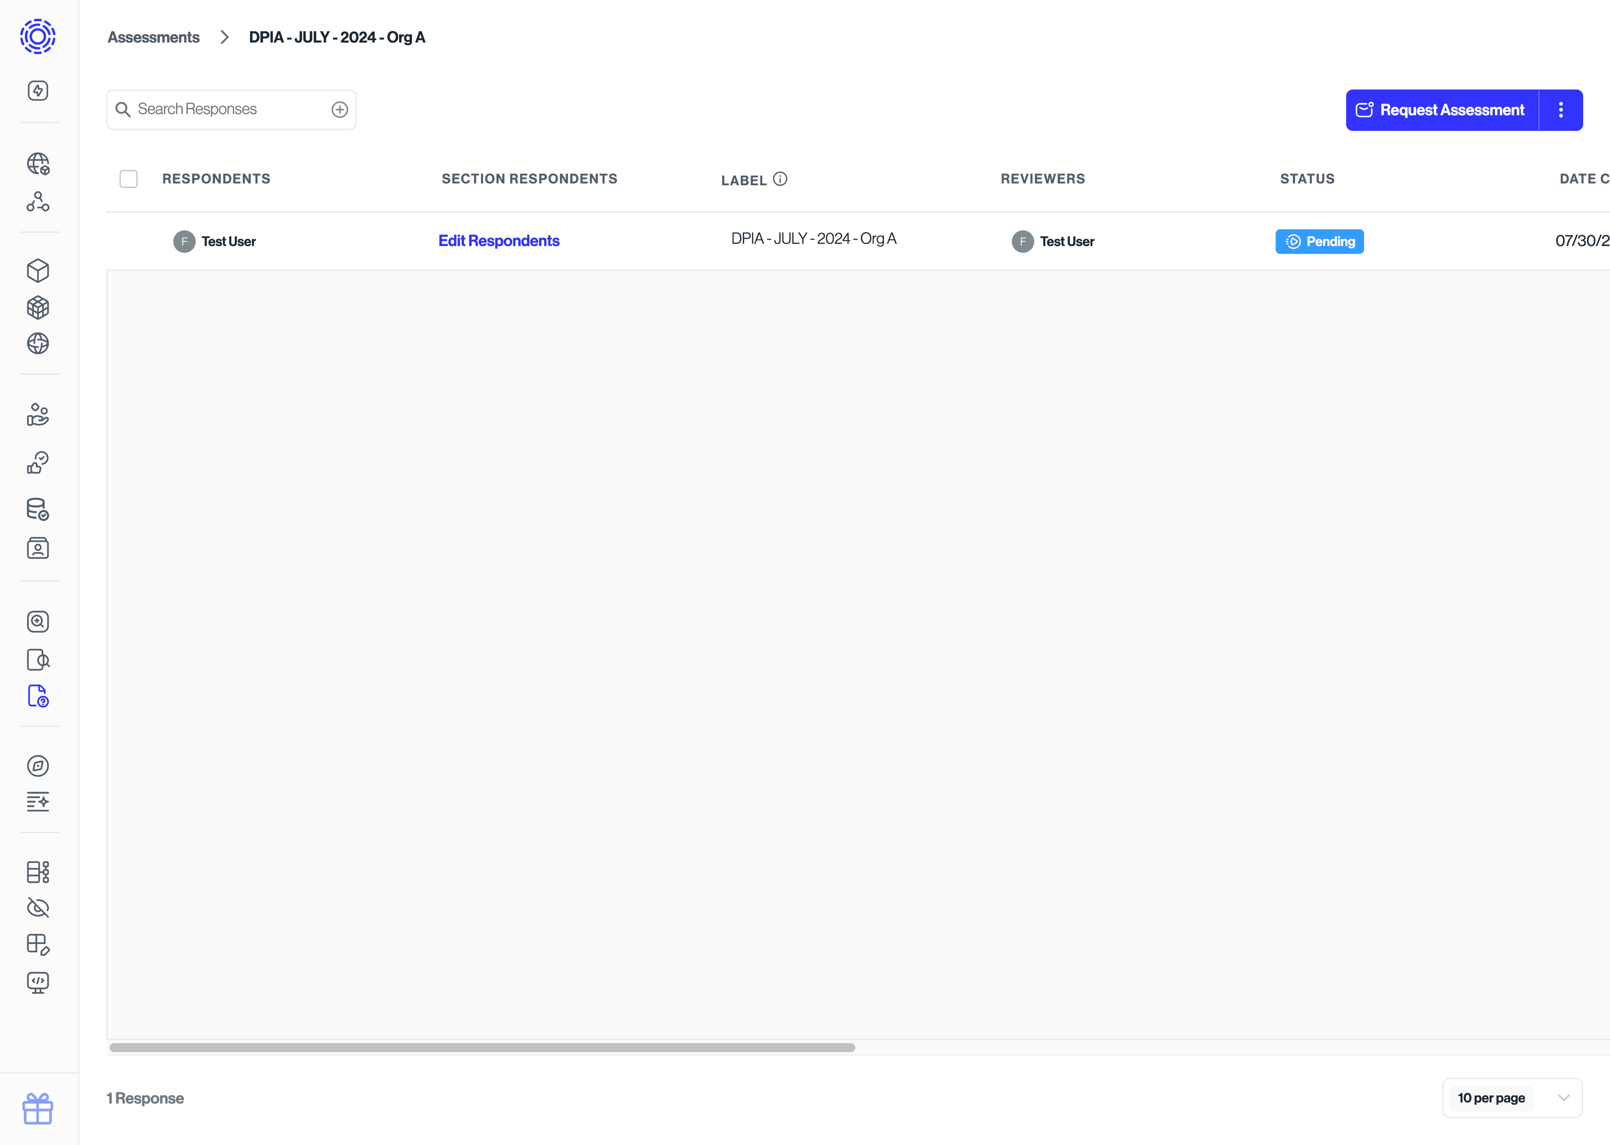Click the Request Assessment button
This screenshot has height=1145, width=1610.
1441,110
